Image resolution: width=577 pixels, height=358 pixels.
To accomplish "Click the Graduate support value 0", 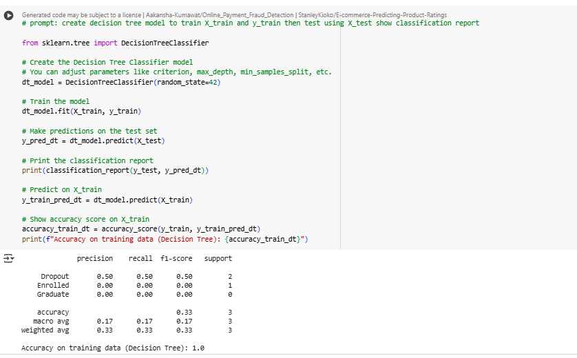I will pos(230,295).
